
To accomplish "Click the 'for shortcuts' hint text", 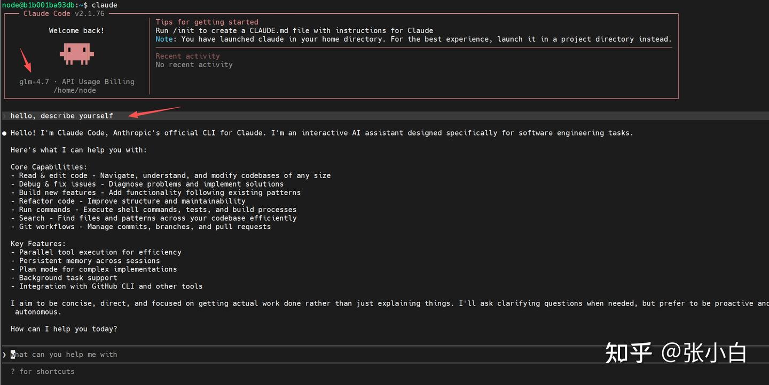I will click(x=47, y=372).
